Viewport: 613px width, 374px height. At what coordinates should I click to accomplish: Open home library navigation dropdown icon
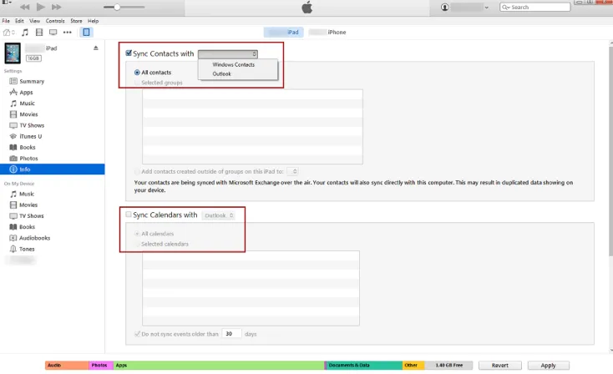pyautogui.click(x=9, y=32)
